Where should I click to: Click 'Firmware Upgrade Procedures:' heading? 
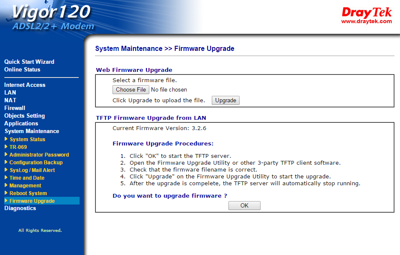coord(163,143)
